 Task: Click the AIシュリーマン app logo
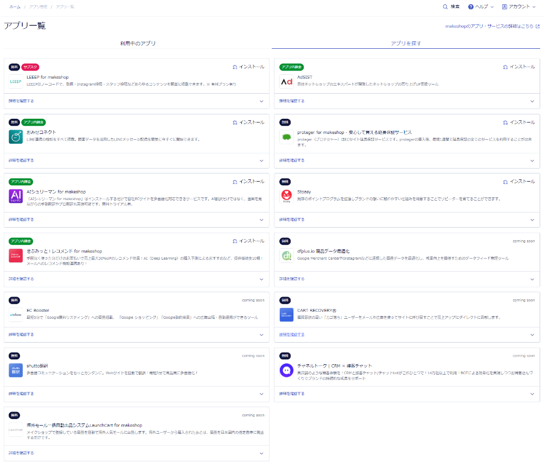tap(16, 196)
